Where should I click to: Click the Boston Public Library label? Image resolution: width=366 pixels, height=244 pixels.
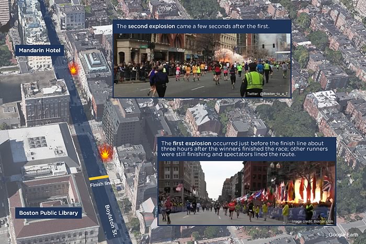click(x=48, y=213)
